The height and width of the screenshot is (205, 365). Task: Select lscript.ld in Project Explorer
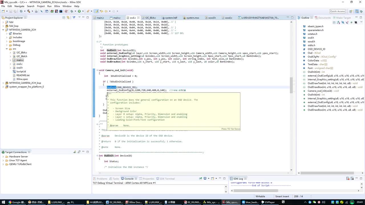pos(21,71)
